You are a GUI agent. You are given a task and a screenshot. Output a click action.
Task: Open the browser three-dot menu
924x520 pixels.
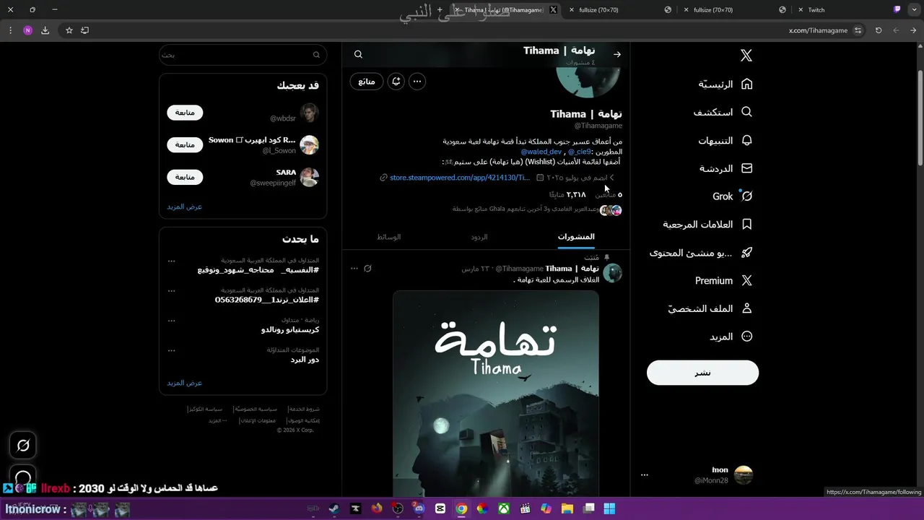pos(10,30)
